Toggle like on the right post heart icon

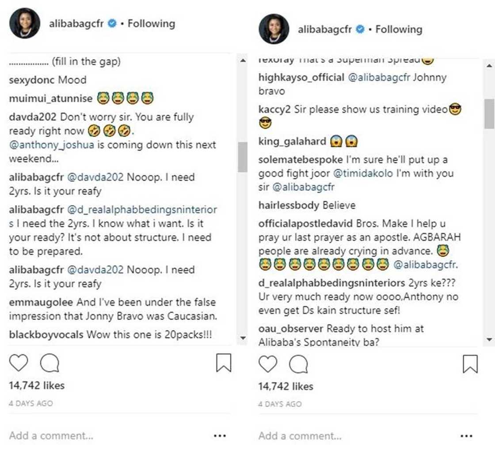269,363
